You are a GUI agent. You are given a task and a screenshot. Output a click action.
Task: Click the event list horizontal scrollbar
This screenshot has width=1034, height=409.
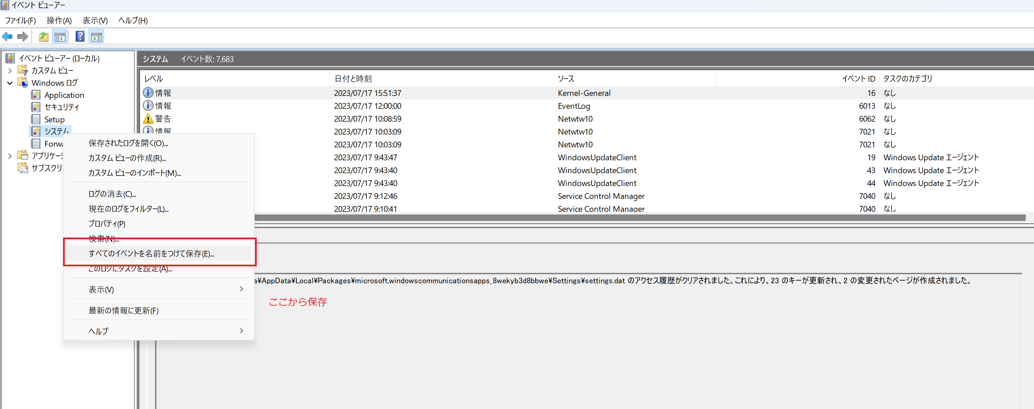pyautogui.click(x=640, y=217)
